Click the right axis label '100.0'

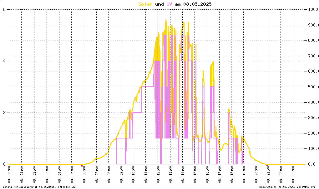coord(313,149)
